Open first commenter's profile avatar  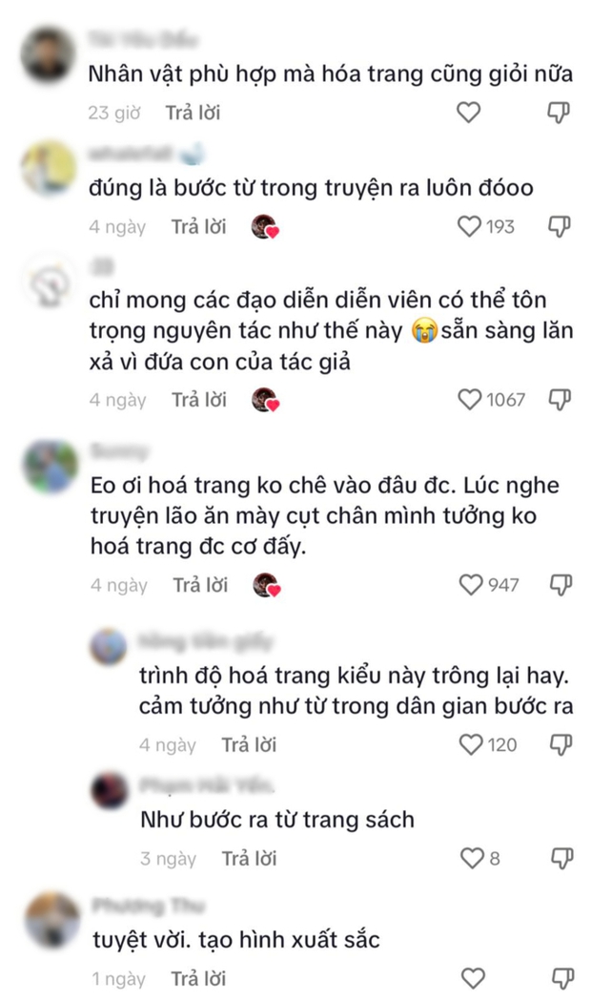pyautogui.click(x=49, y=54)
